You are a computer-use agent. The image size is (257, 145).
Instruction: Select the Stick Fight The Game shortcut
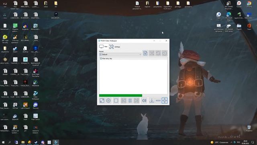pos(35,73)
